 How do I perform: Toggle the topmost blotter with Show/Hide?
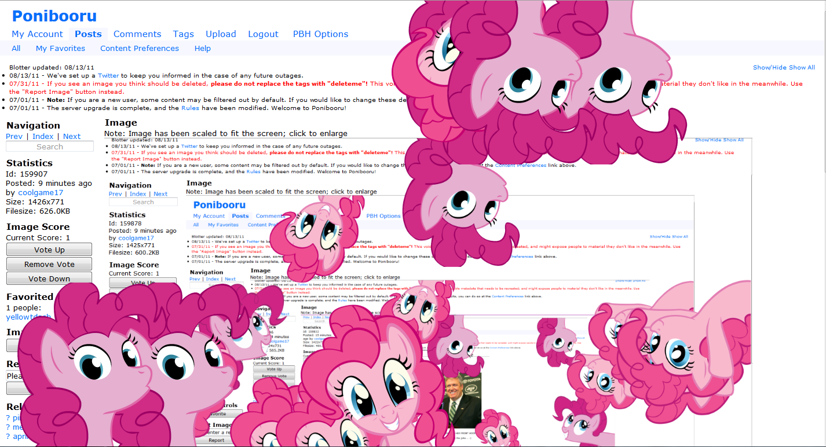click(770, 68)
